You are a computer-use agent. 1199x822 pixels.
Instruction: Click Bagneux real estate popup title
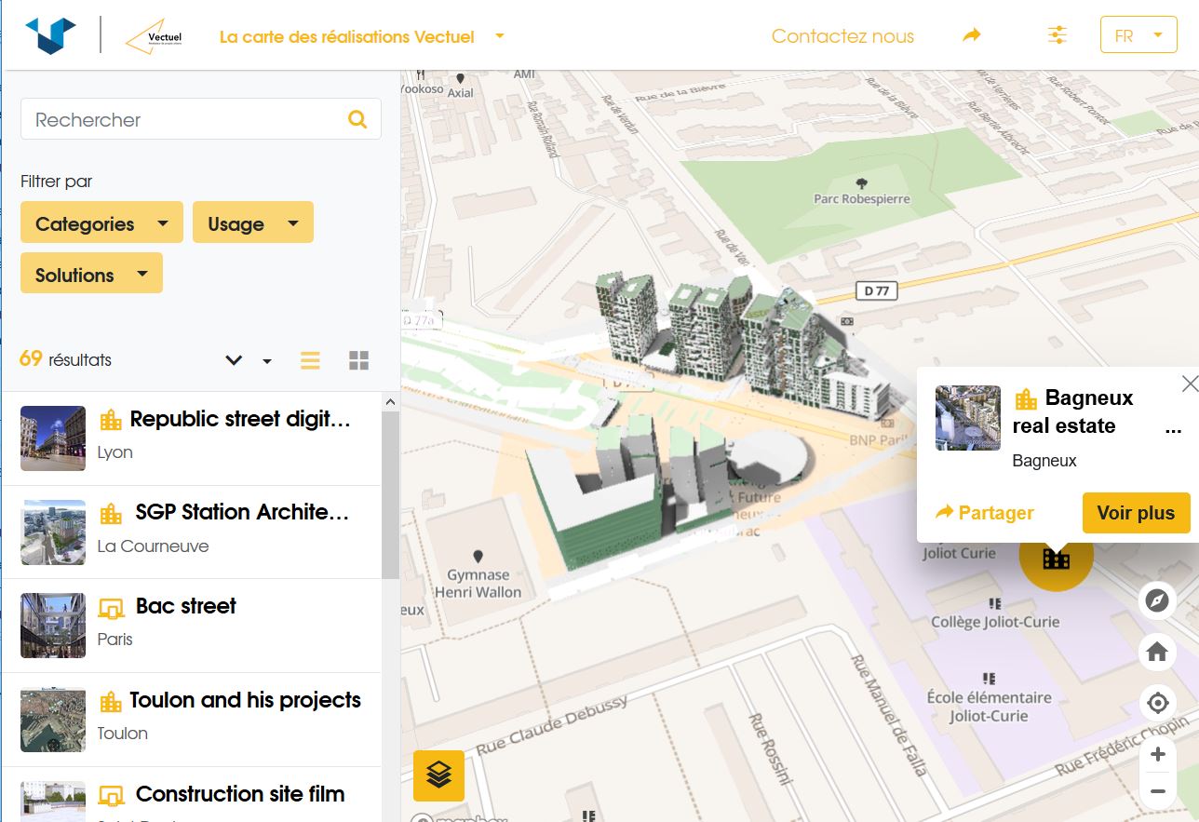coord(1073,411)
